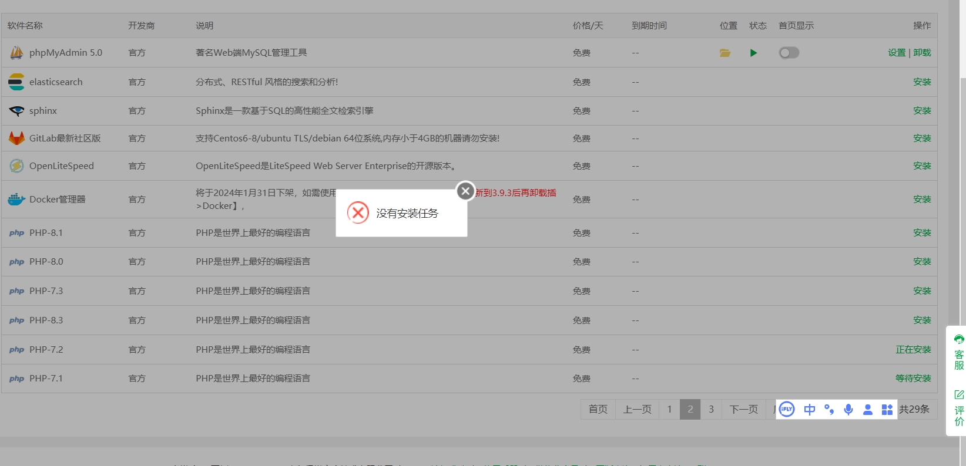Click the phpMyAdmin 5.0 name
Image resolution: width=966 pixels, height=466 pixels.
click(x=66, y=53)
